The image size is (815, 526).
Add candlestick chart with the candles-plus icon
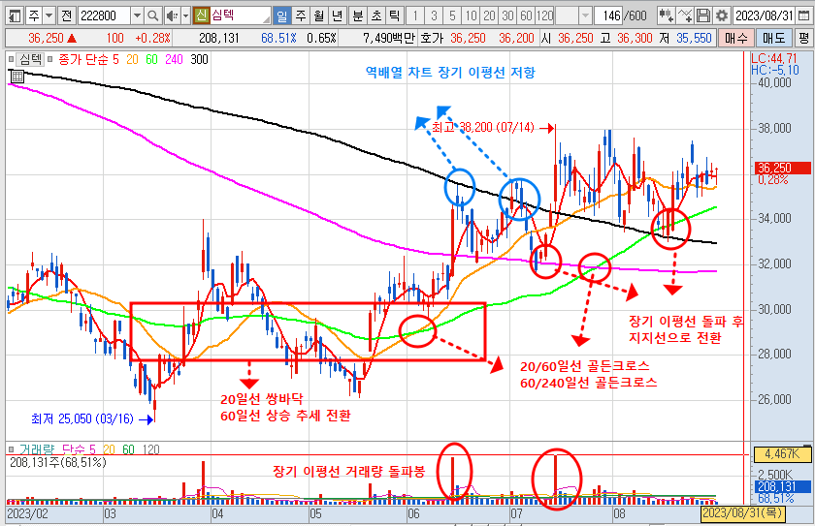[x=667, y=16]
